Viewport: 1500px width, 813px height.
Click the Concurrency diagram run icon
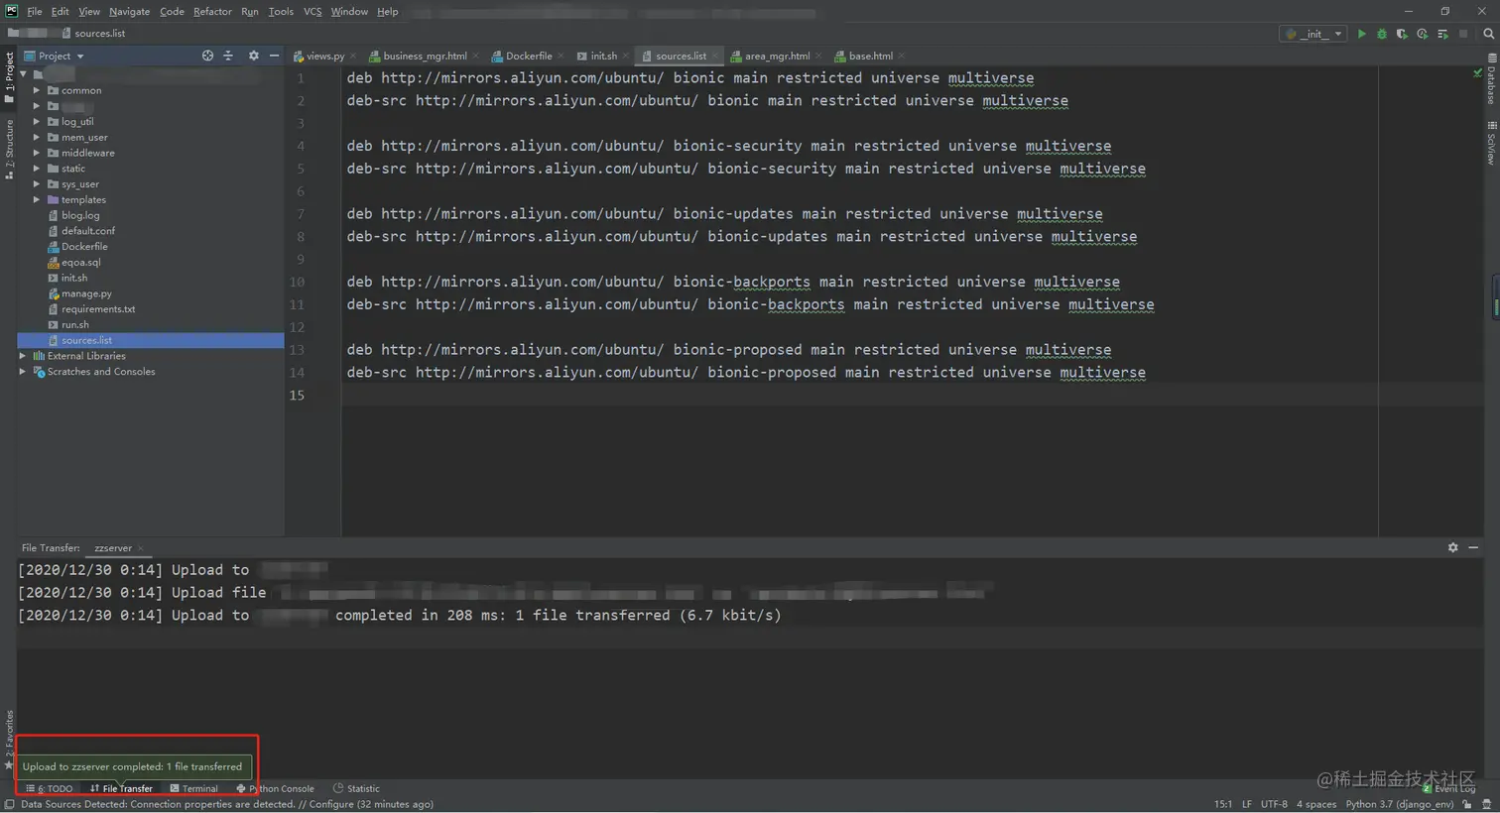click(1442, 34)
